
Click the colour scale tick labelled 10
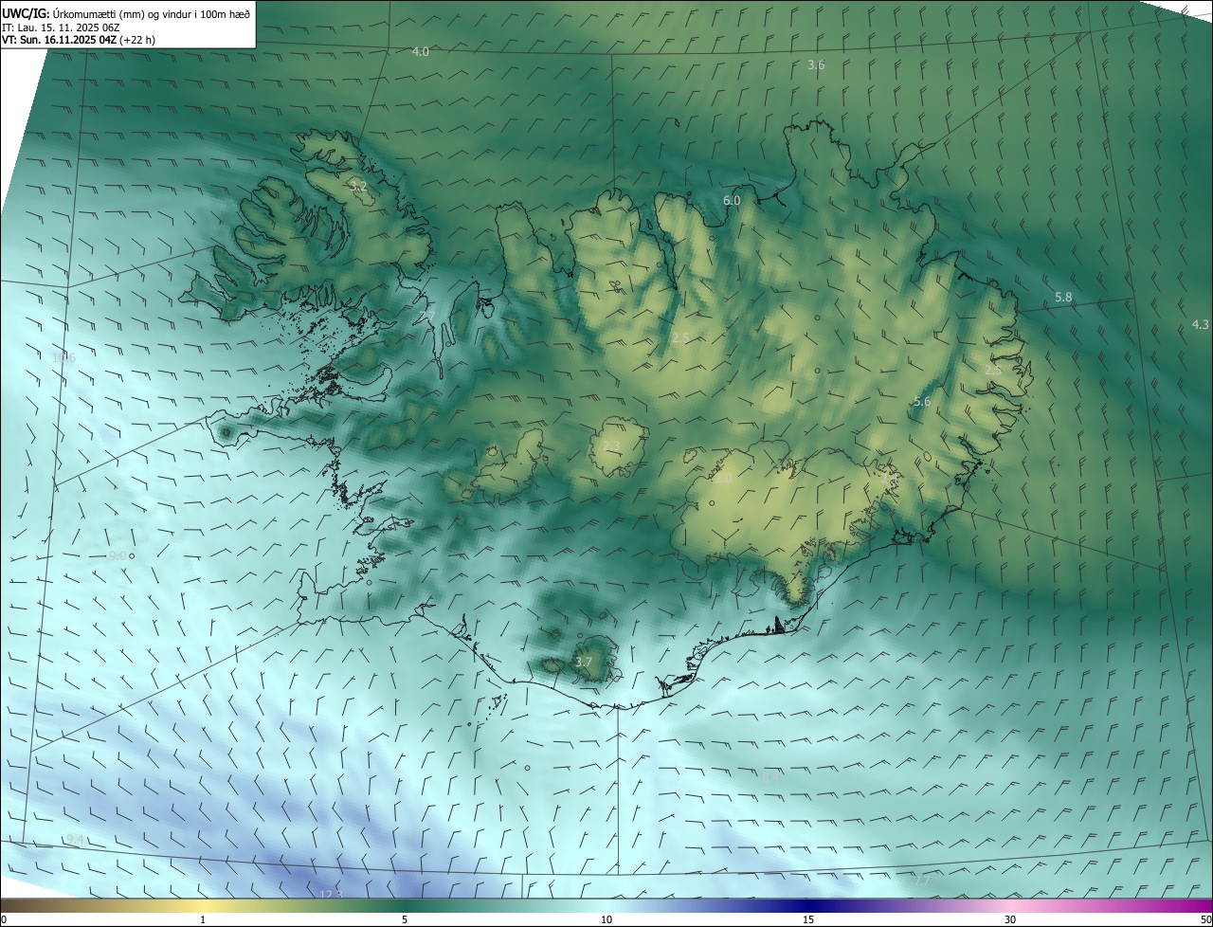pos(606,919)
